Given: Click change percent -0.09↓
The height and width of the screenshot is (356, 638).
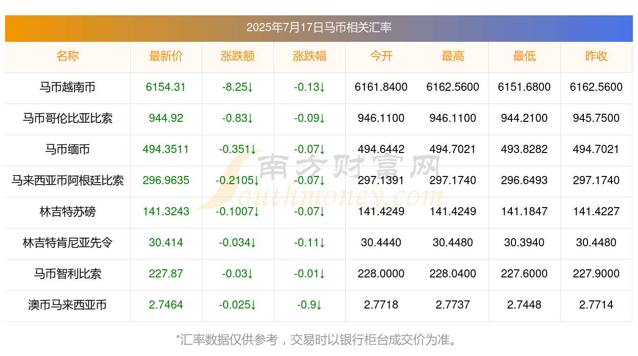Looking at the screenshot, I should click(309, 118).
